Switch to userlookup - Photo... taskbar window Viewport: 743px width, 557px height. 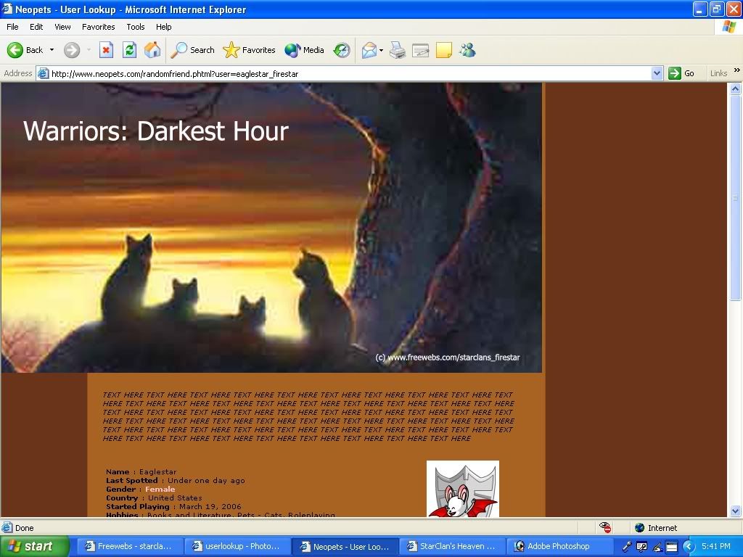(x=237, y=546)
